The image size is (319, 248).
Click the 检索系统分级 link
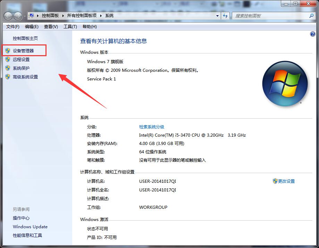(152, 127)
